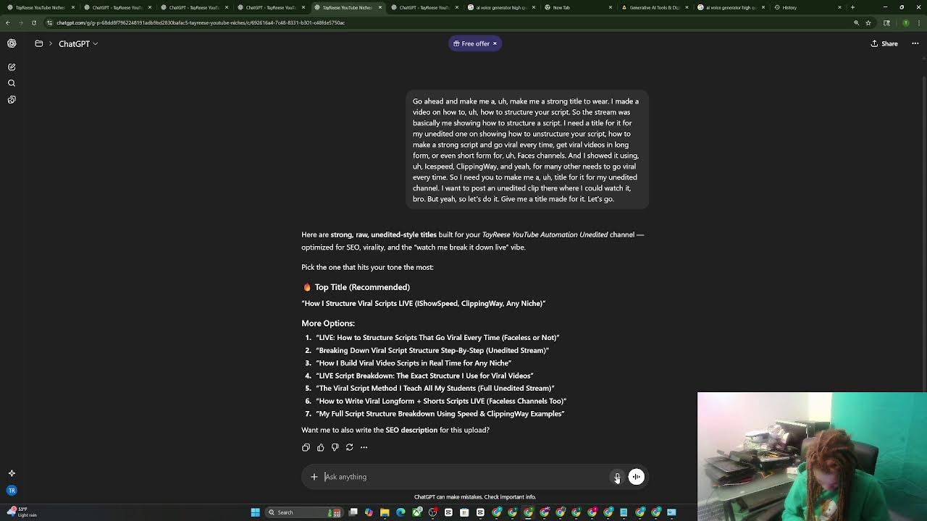The height and width of the screenshot is (521, 927).
Task: Open File Explorer from the taskbar
Action: 385,512
